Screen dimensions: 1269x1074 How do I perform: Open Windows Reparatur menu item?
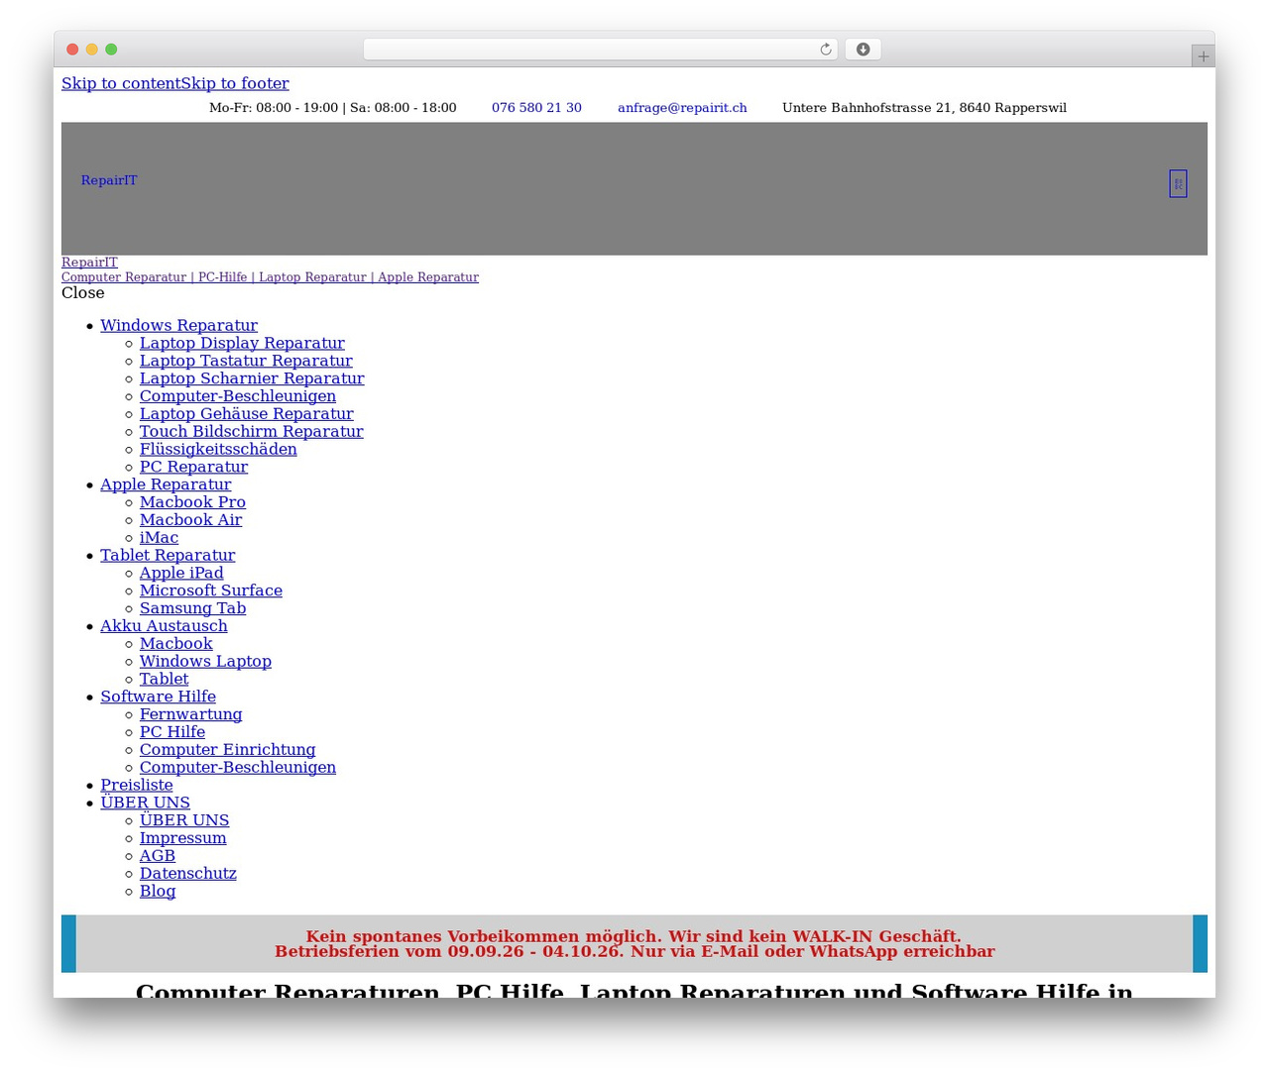(178, 325)
